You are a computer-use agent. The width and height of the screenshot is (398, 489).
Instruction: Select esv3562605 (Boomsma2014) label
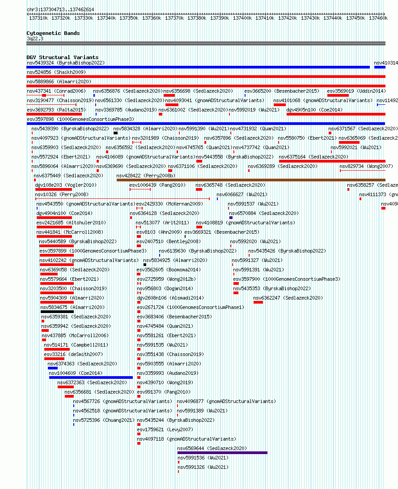point(169,270)
